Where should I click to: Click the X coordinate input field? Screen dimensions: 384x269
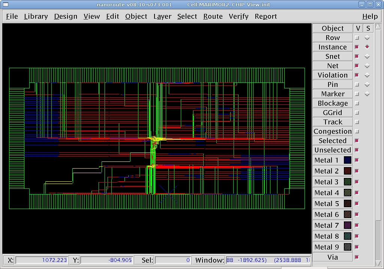42,260
